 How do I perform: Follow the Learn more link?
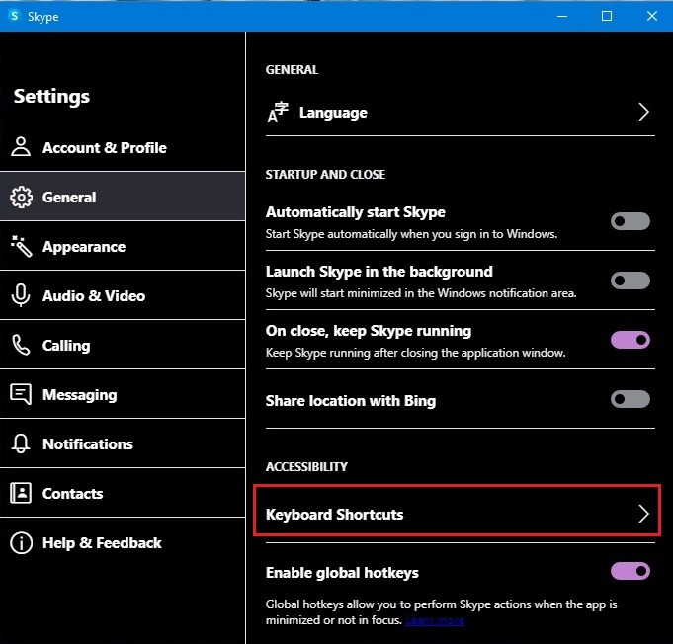click(x=435, y=620)
